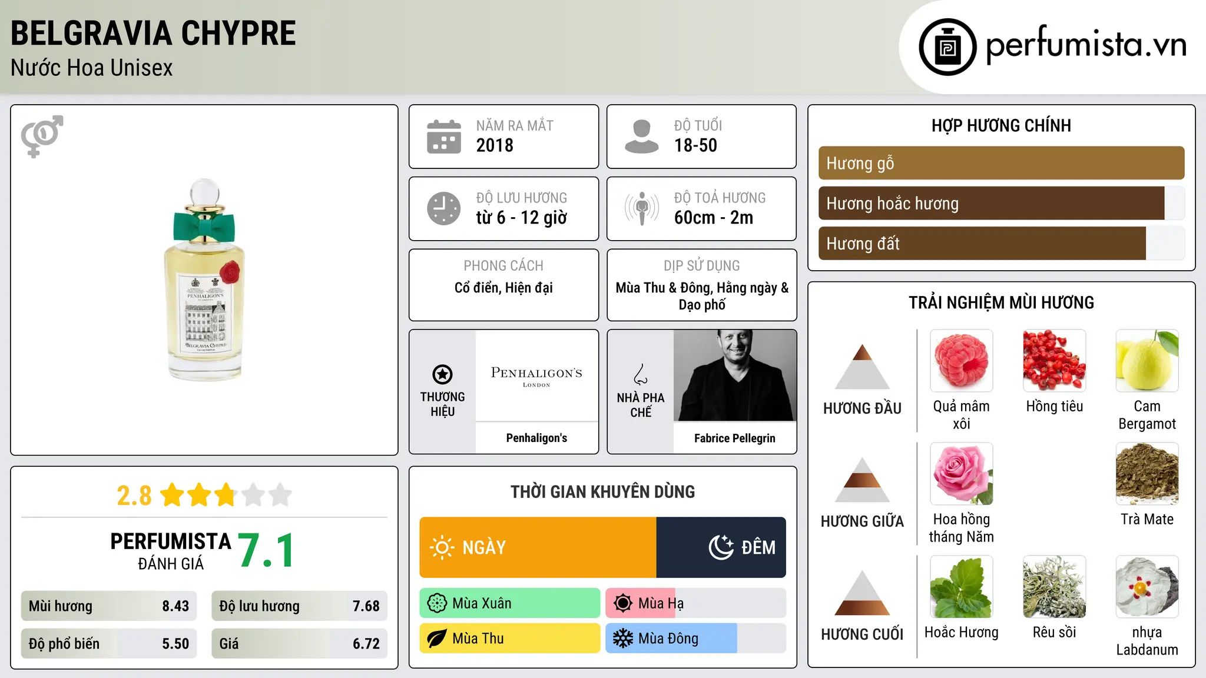
Task: Click the first gold rating star
Action: [173, 495]
